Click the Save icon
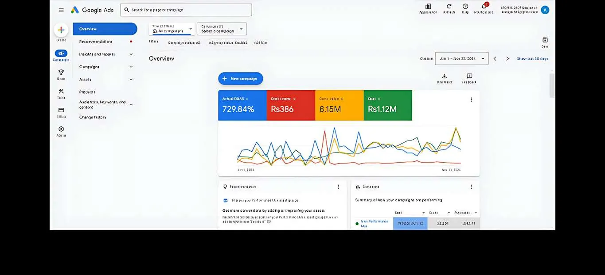The height and width of the screenshot is (275, 605). click(545, 40)
